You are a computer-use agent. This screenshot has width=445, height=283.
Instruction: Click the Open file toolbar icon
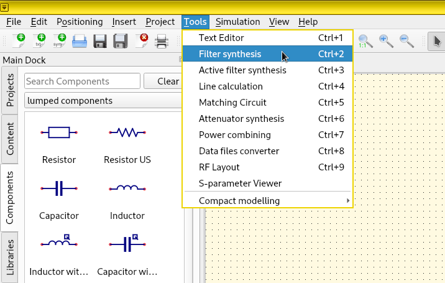click(80, 42)
